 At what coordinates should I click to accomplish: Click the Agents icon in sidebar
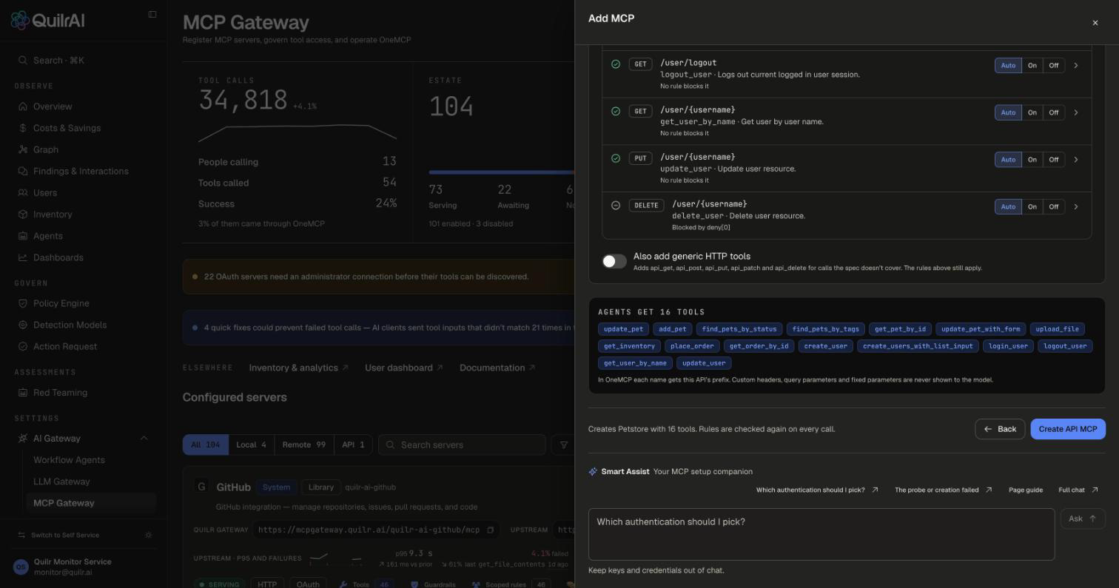coord(23,236)
